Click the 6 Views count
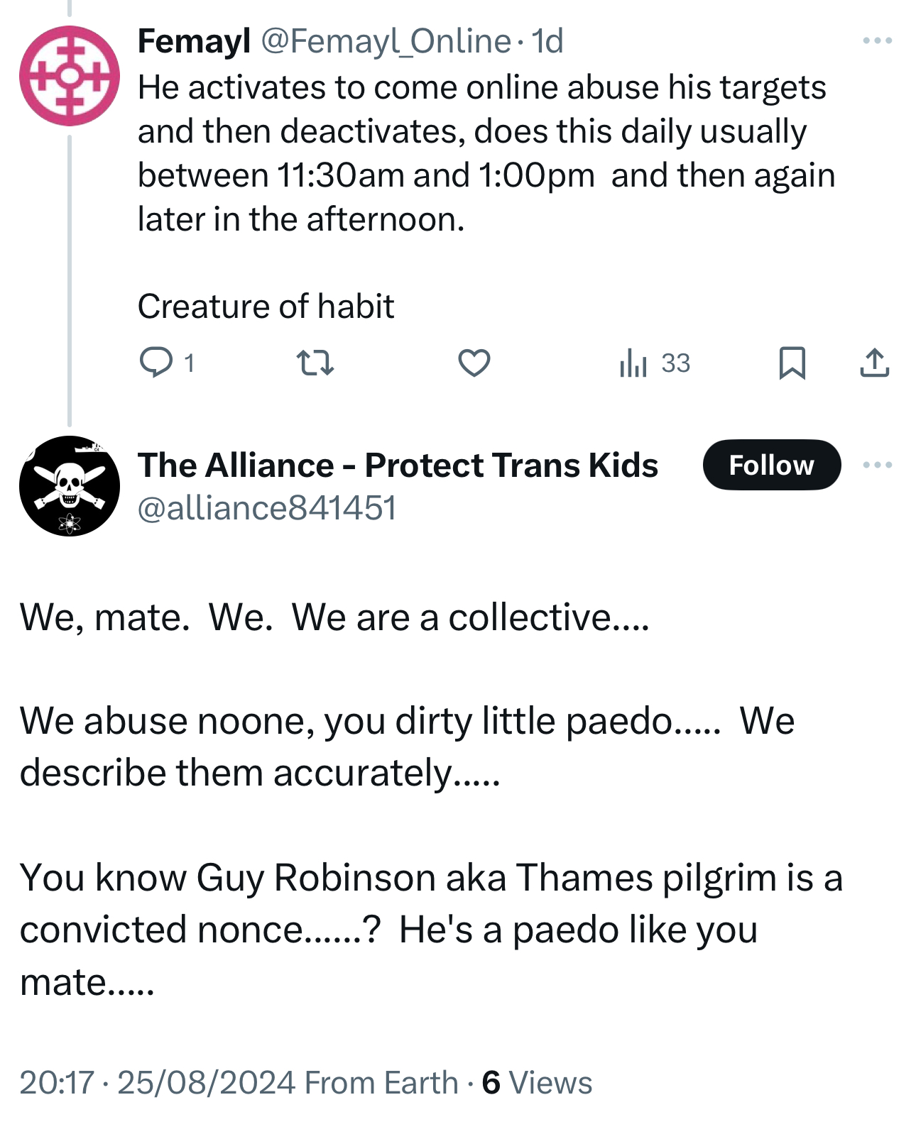 tap(537, 1083)
